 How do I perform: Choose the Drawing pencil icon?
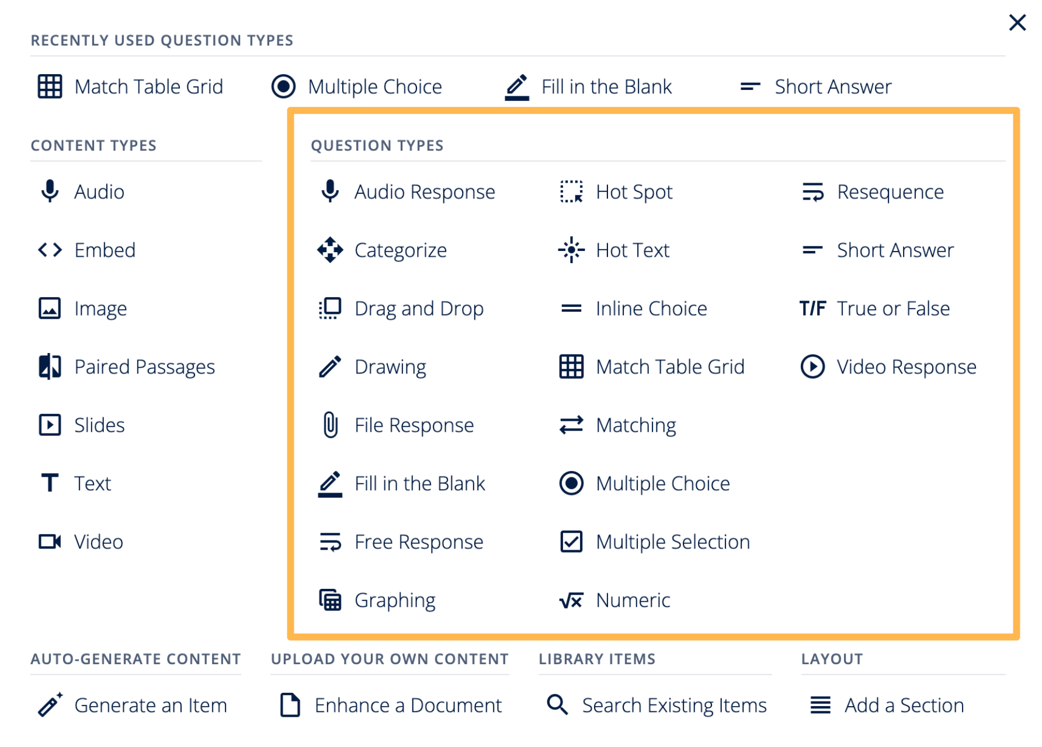pyautogui.click(x=330, y=366)
